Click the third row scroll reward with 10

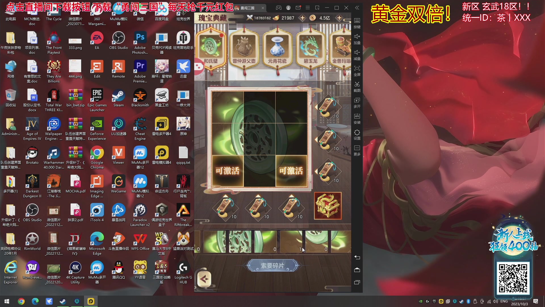328,172
